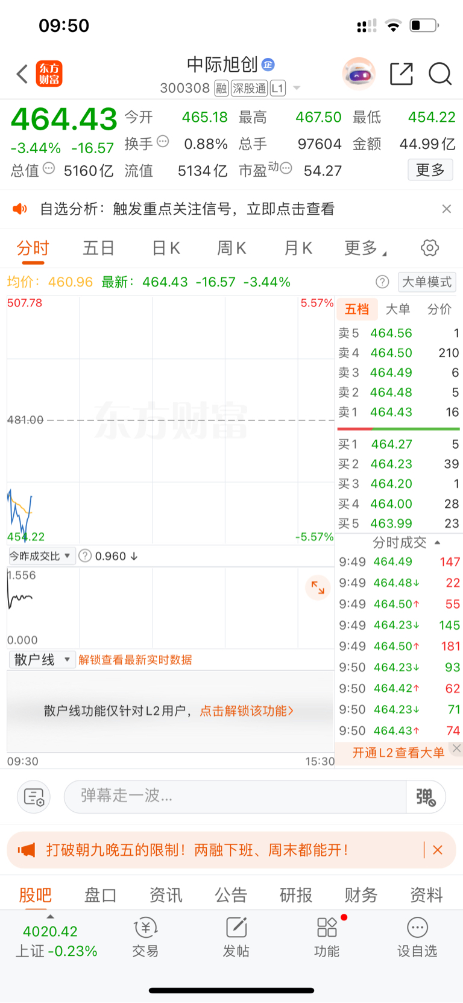Switch to the 周K chart tab
This screenshot has height=1003, width=463.
pyautogui.click(x=231, y=248)
